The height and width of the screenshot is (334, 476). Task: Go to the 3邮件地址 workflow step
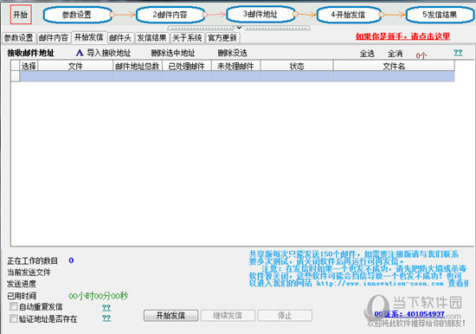tap(261, 14)
